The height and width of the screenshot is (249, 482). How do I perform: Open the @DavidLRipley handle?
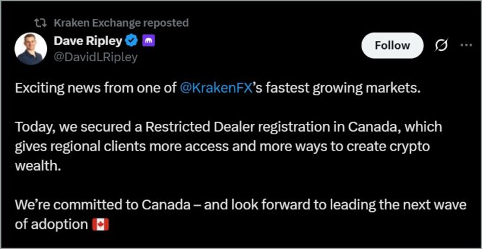pos(96,57)
